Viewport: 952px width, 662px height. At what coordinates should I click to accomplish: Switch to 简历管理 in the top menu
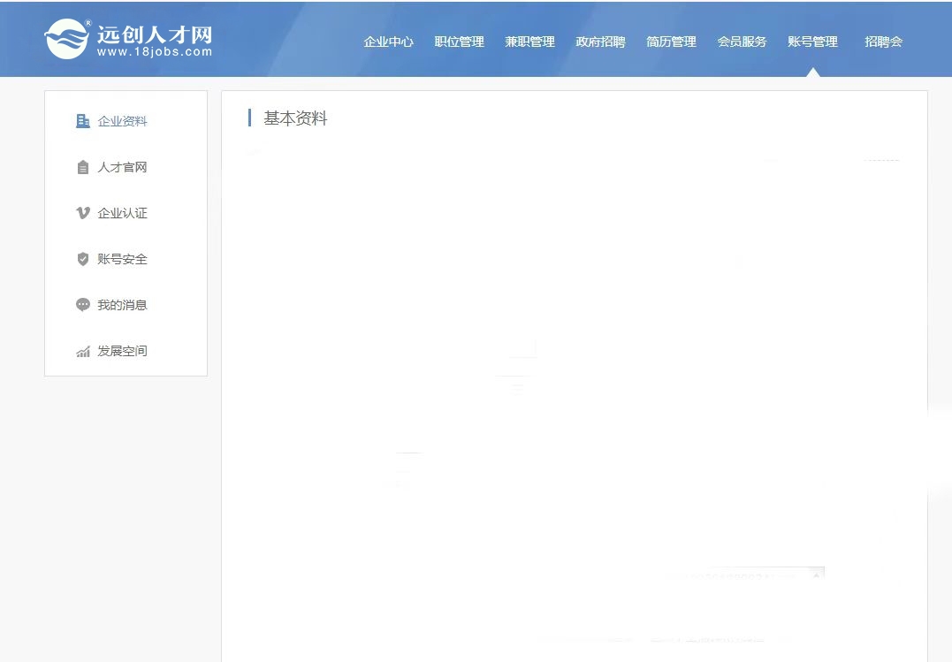tap(671, 42)
